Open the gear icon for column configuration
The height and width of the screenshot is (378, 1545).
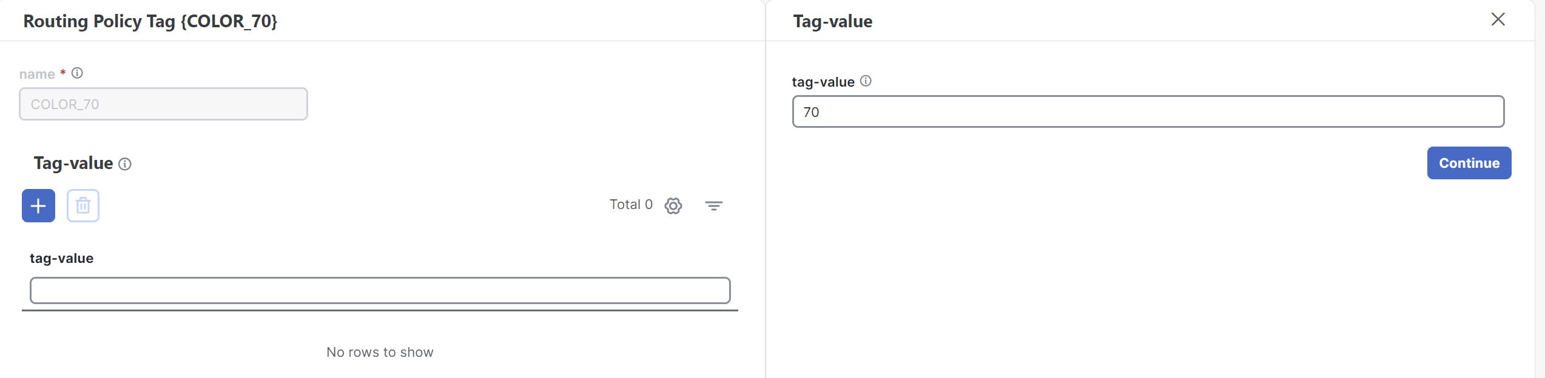pos(673,205)
